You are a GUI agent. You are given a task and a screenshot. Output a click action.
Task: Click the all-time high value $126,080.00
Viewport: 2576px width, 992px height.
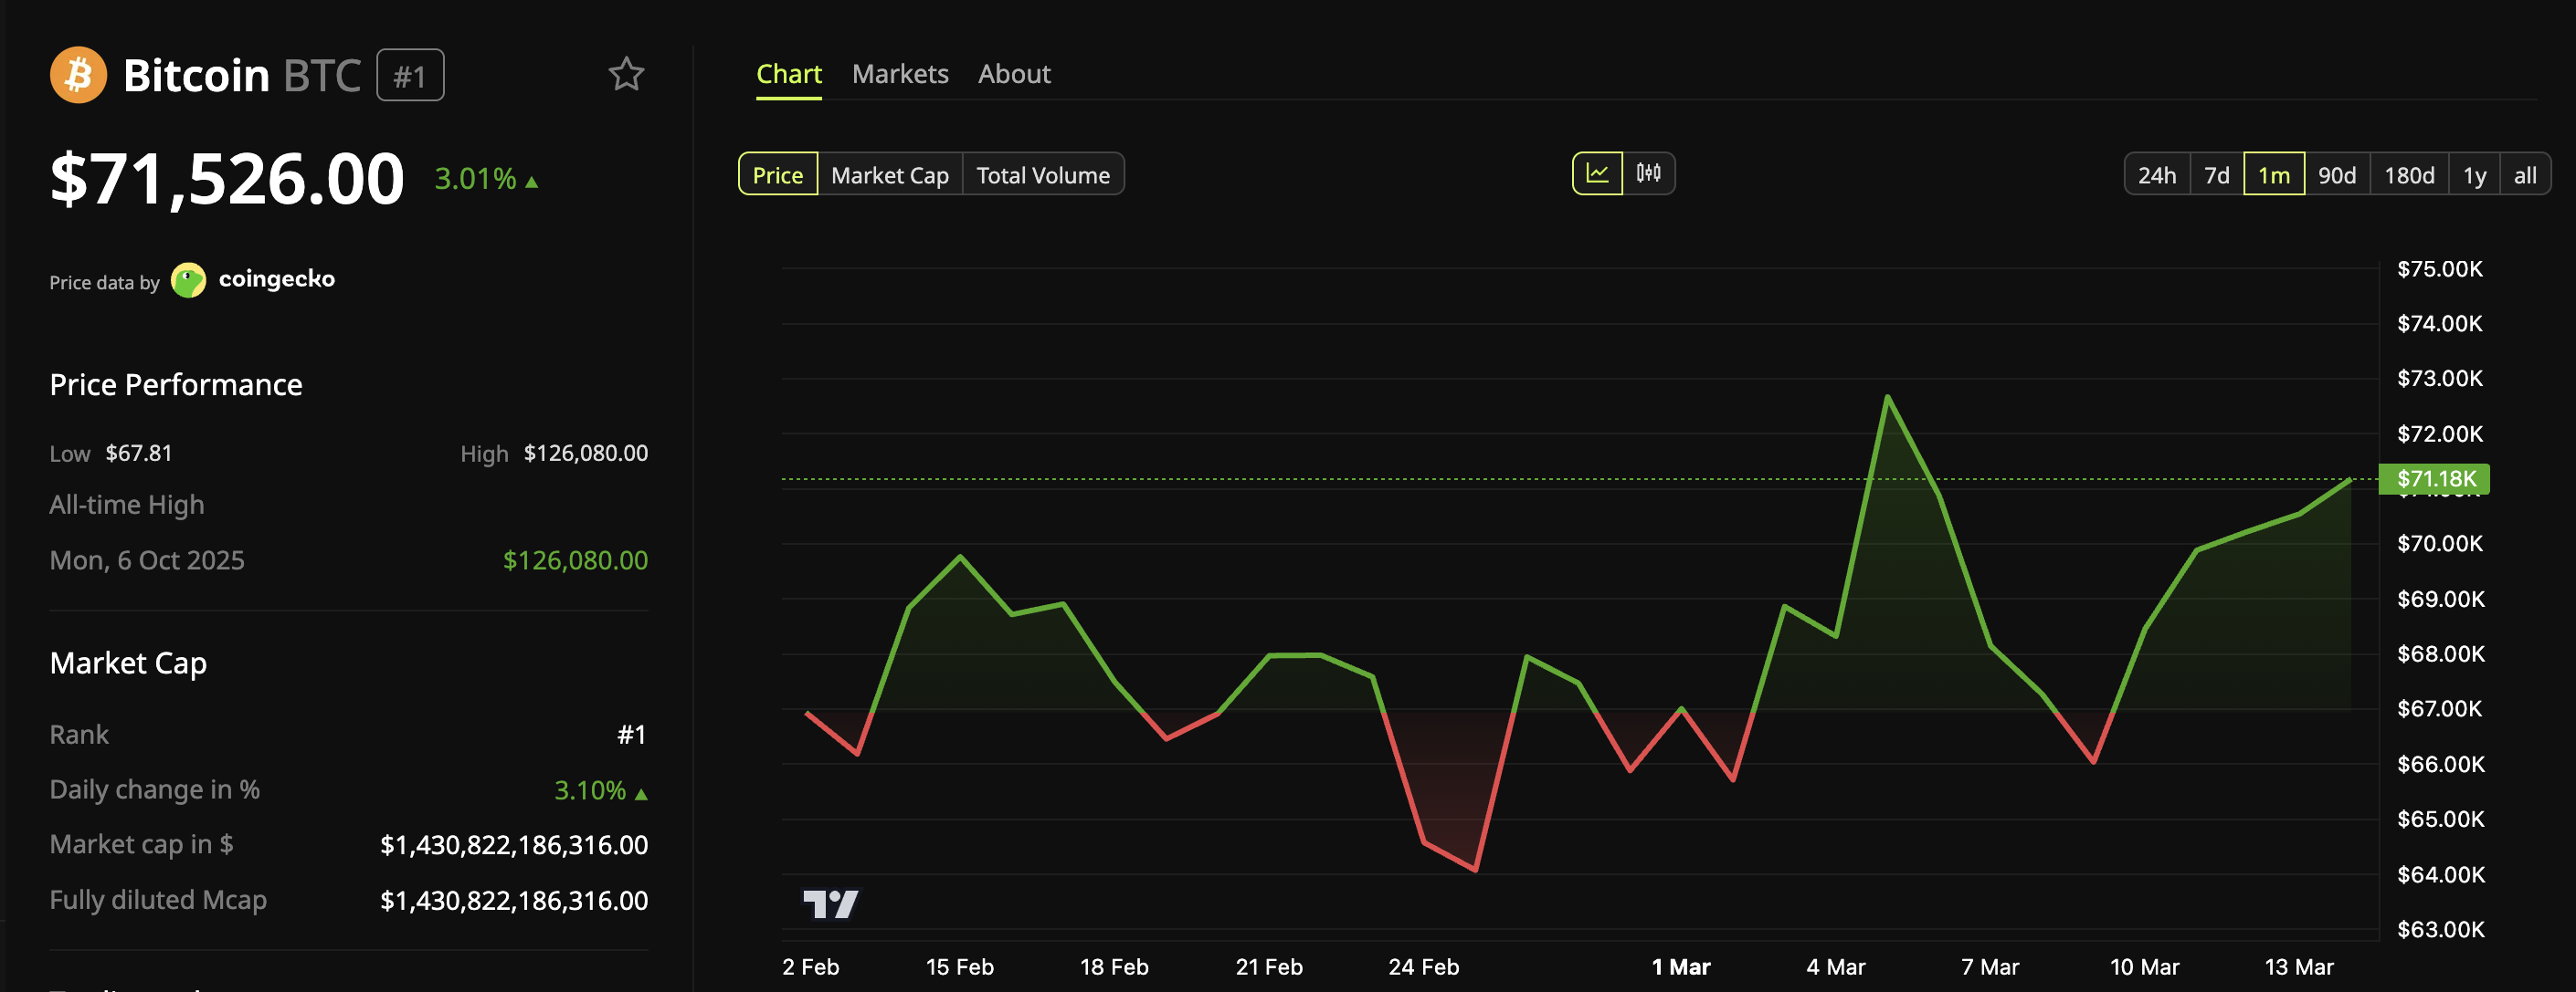point(575,559)
